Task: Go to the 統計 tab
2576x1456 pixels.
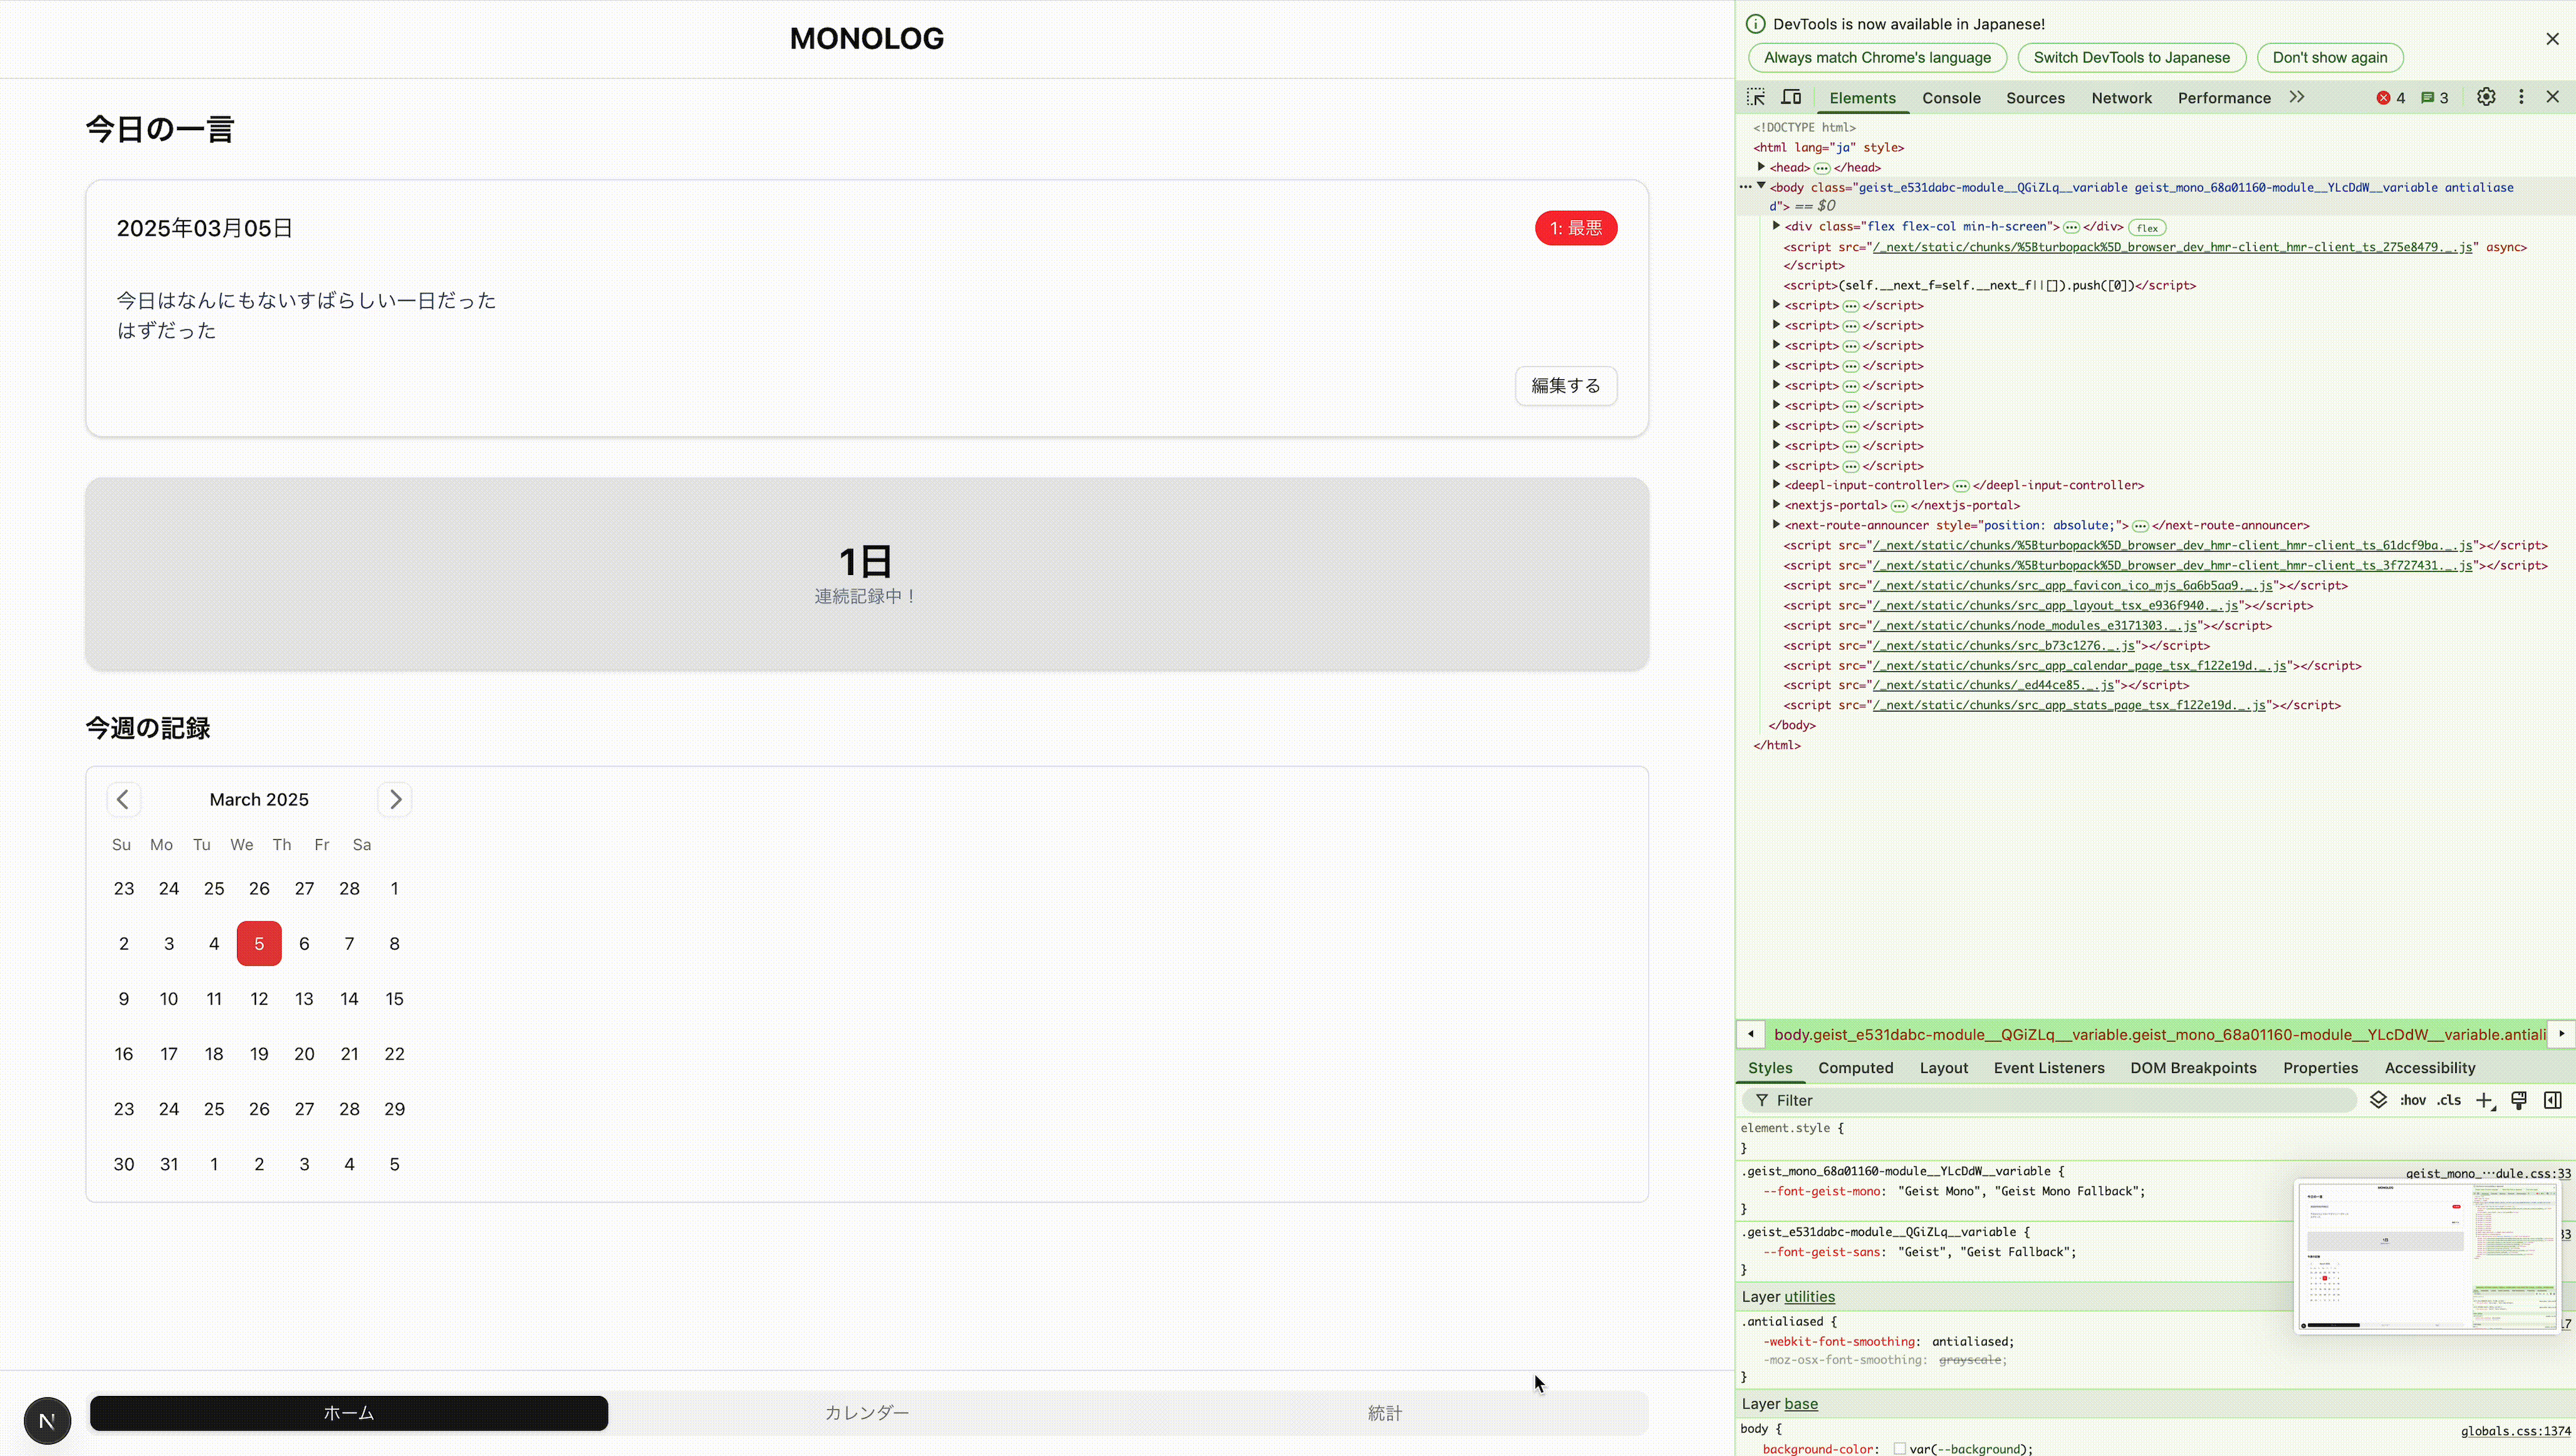Action: point(1385,1413)
